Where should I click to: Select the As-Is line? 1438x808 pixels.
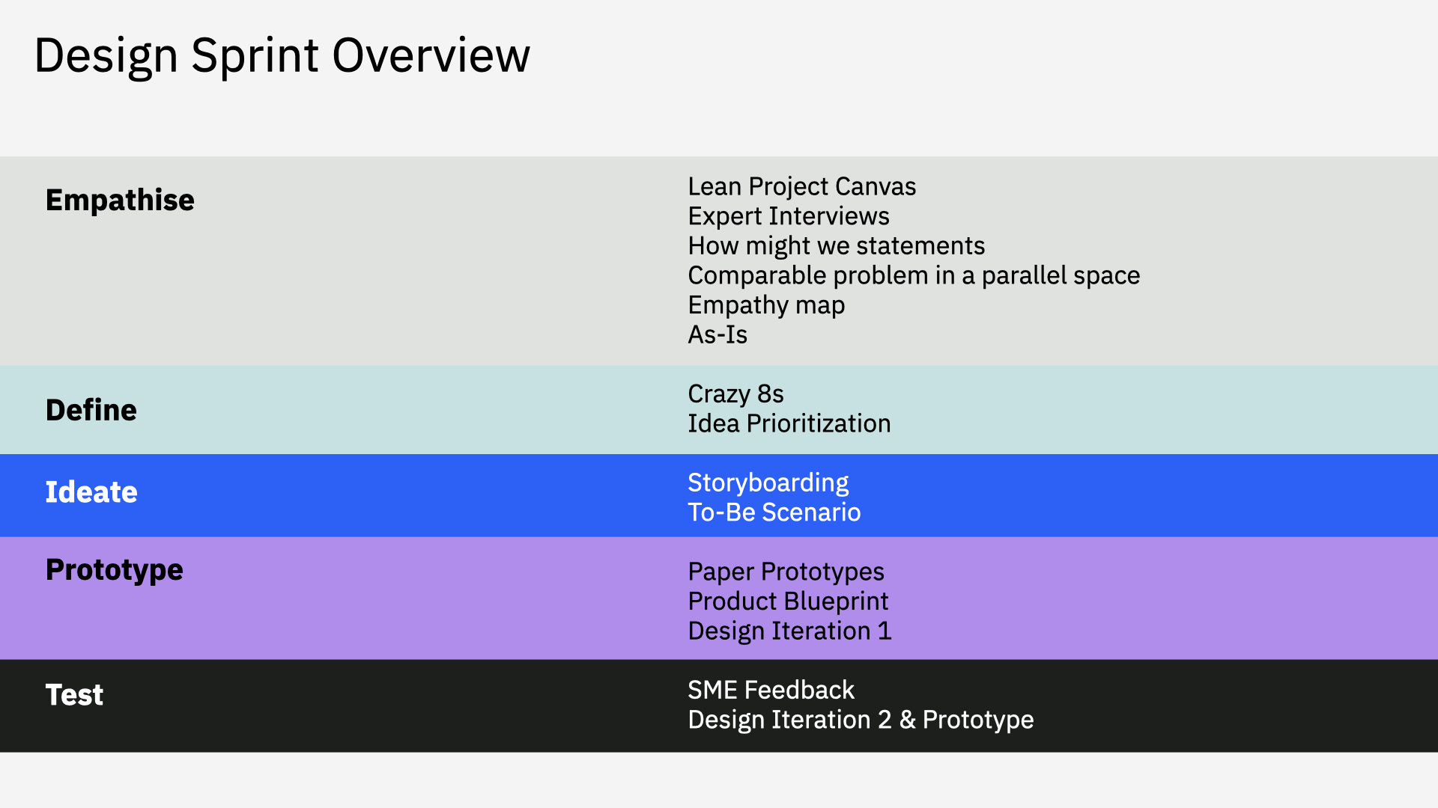pyautogui.click(x=718, y=335)
